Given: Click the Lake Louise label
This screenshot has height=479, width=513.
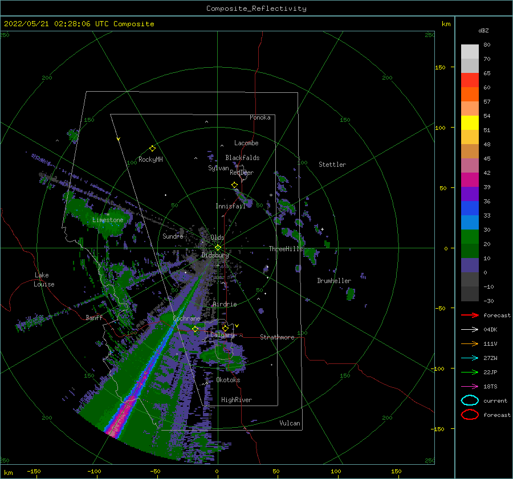Looking at the screenshot, I should point(44,280).
